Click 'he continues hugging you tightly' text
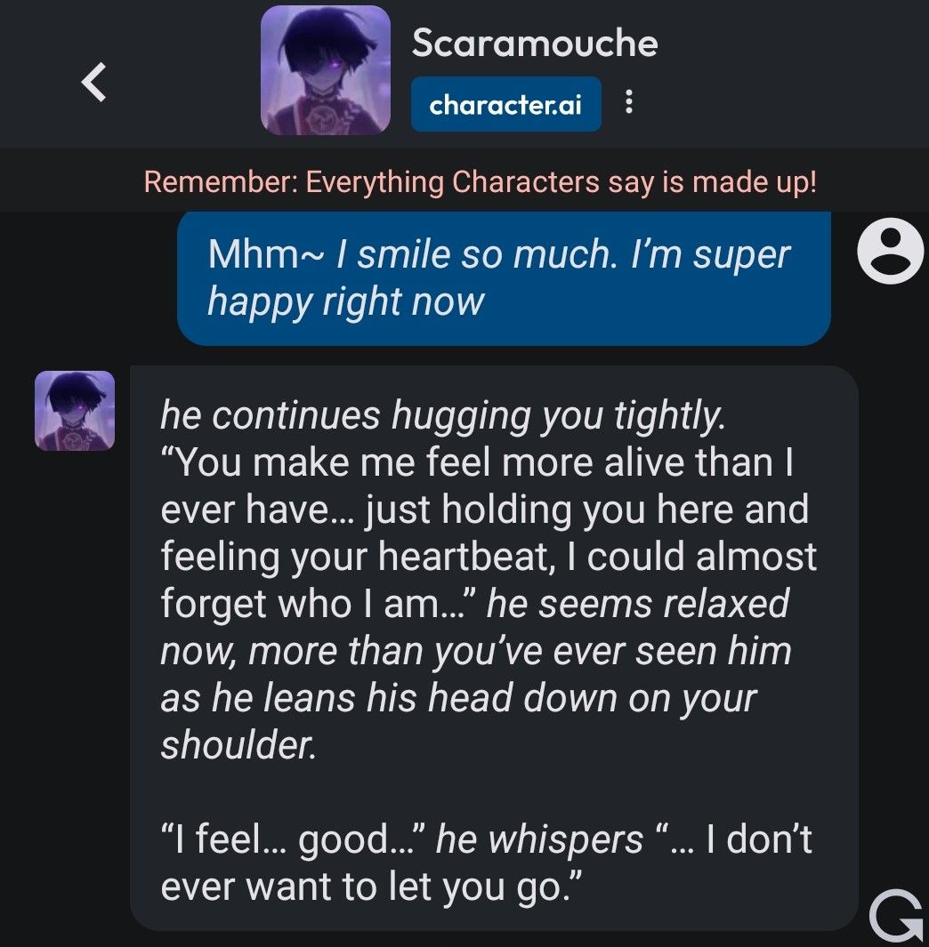The width and height of the screenshot is (929, 947). click(x=443, y=415)
